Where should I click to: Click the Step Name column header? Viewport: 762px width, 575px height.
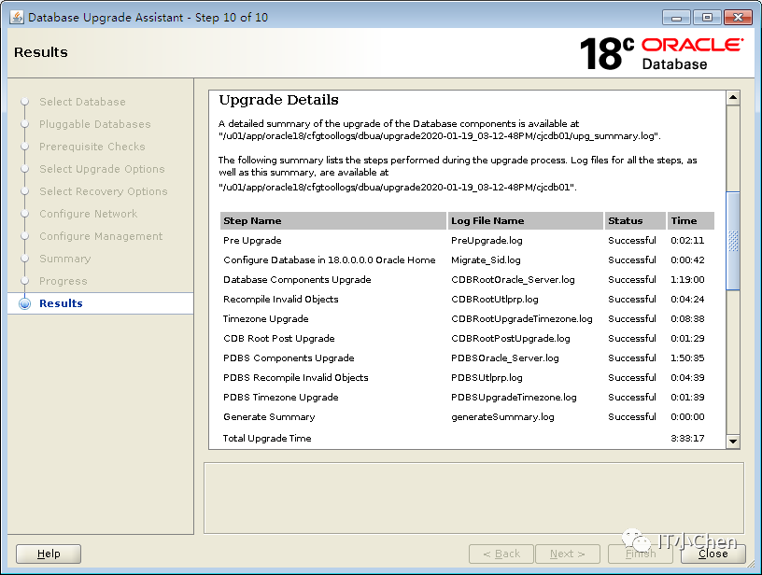pyautogui.click(x=333, y=220)
